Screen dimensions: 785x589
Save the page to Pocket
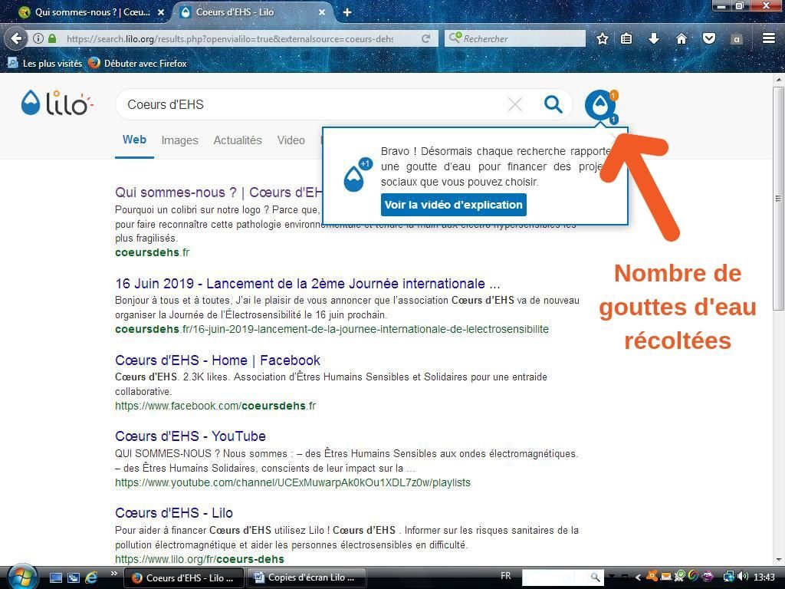click(709, 38)
